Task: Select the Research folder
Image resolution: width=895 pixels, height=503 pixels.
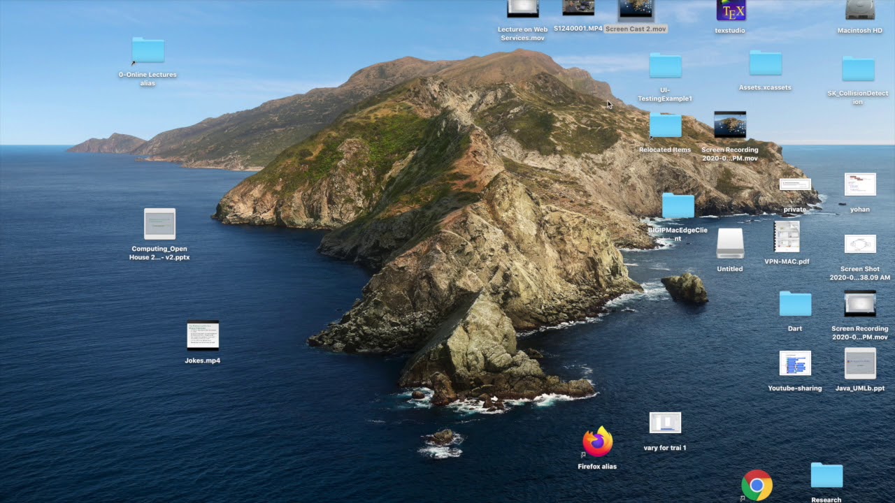Action: (x=826, y=475)
